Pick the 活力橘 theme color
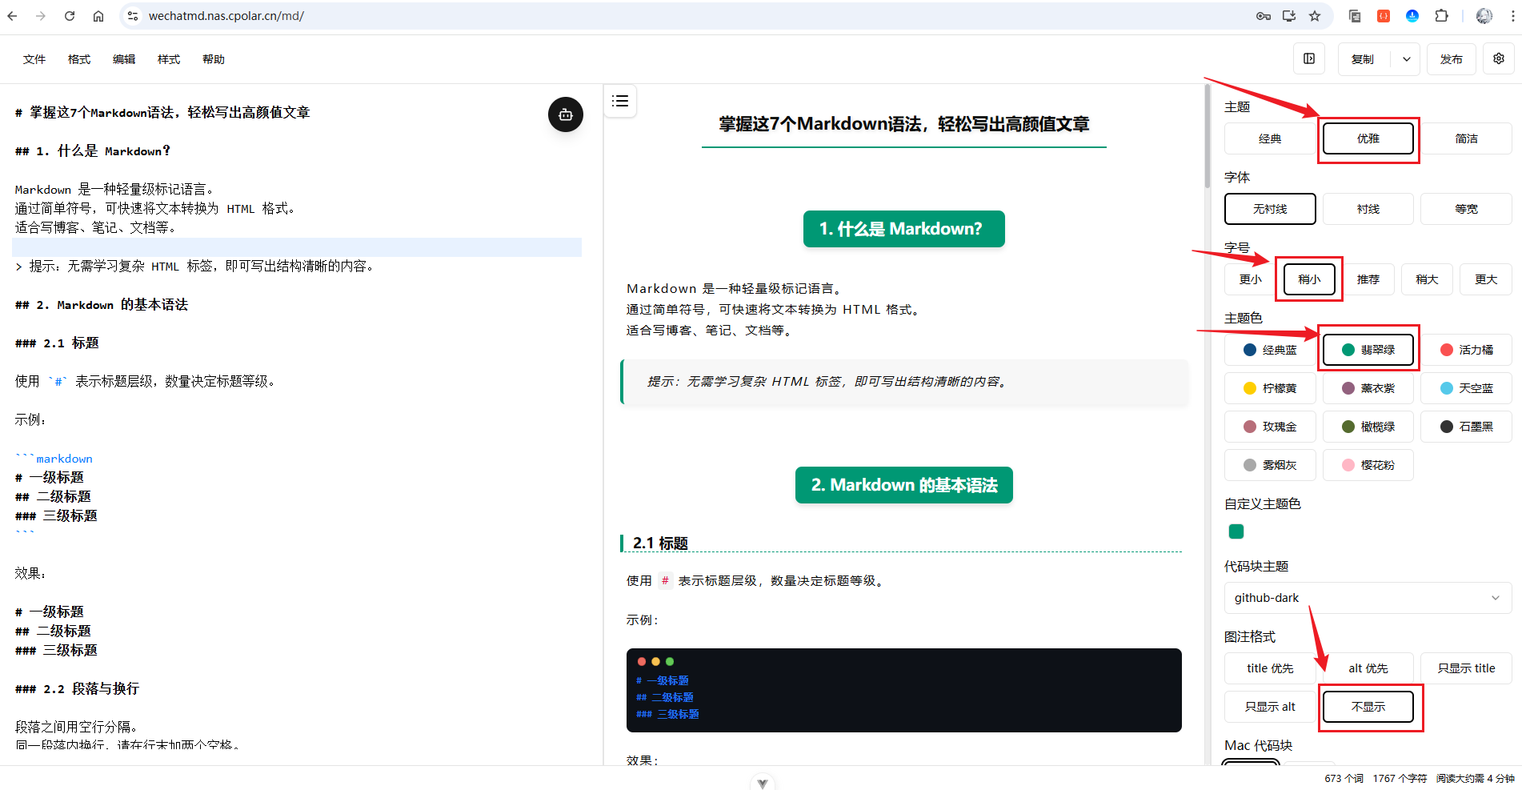 [x=1467, y=350]
